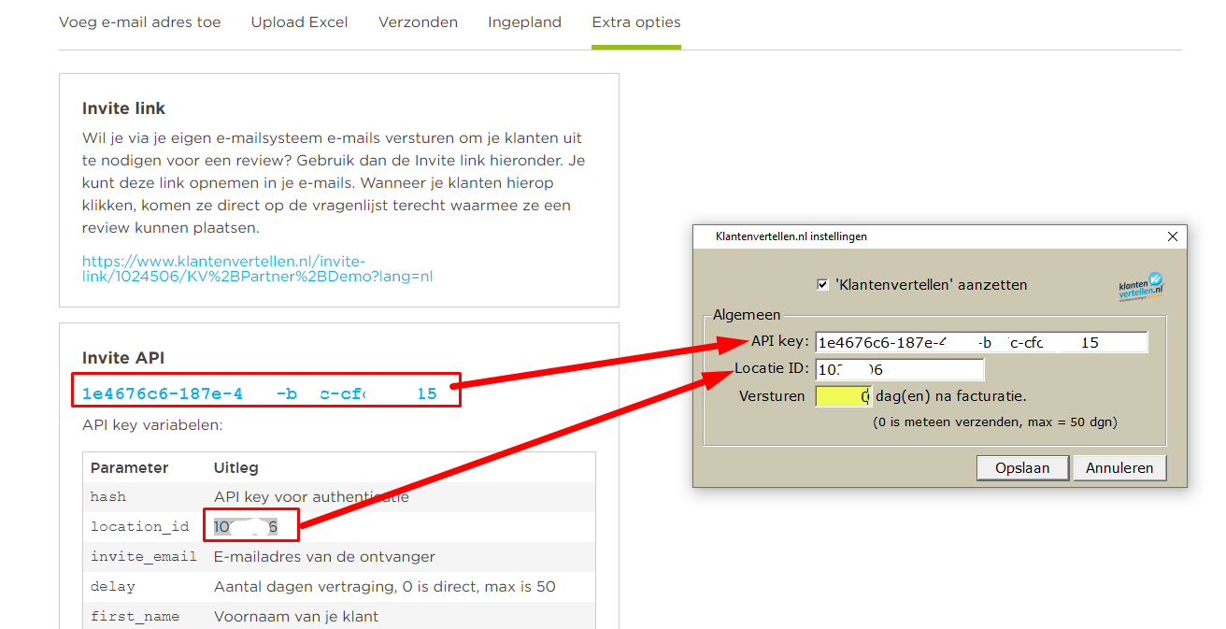Select the 'invite_email' parameter cell

[x=144, y=557]
